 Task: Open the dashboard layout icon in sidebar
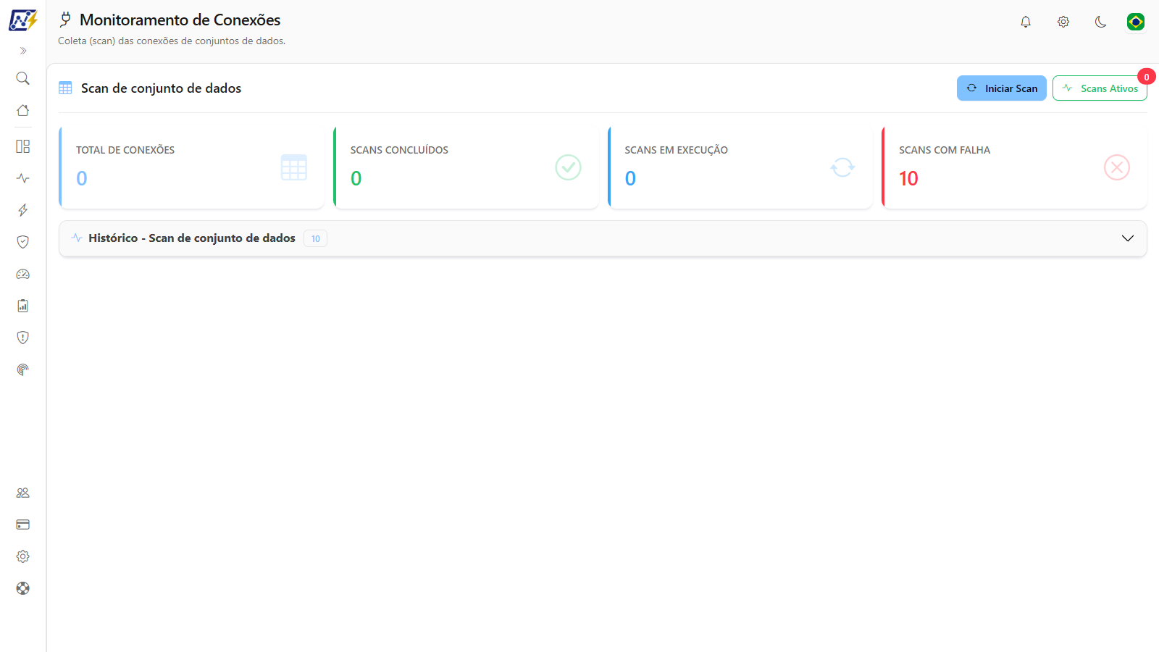coord(23,146)
